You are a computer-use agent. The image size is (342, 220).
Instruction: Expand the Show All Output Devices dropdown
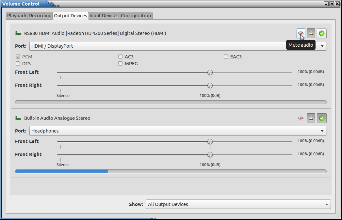(x=238, y=204)
